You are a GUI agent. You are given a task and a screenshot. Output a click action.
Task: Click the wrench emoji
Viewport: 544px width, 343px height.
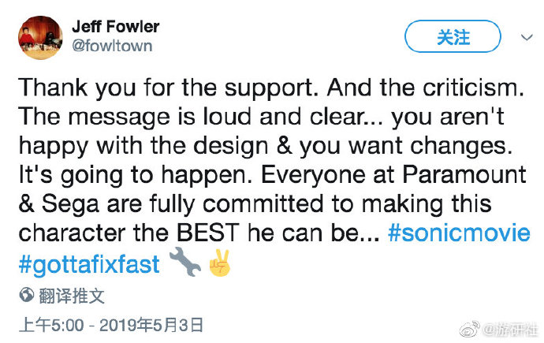click(x=185, y=264)
